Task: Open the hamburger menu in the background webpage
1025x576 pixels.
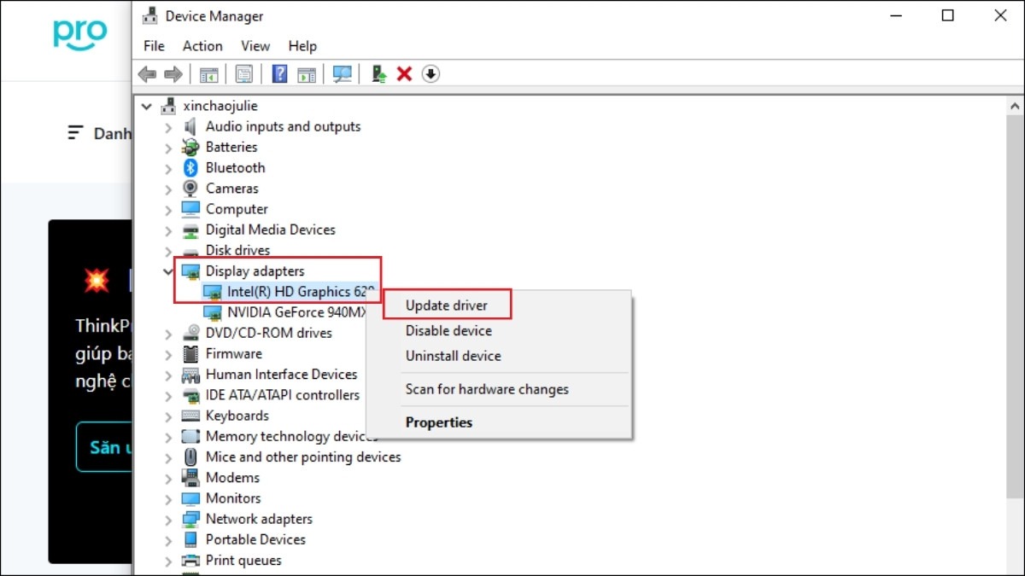Action: tap(76, 133)
